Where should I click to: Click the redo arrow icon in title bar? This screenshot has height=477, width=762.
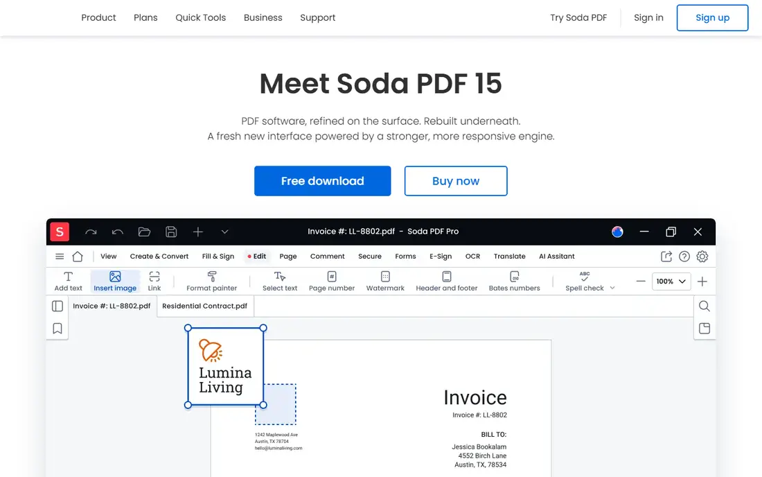(91, 232)
